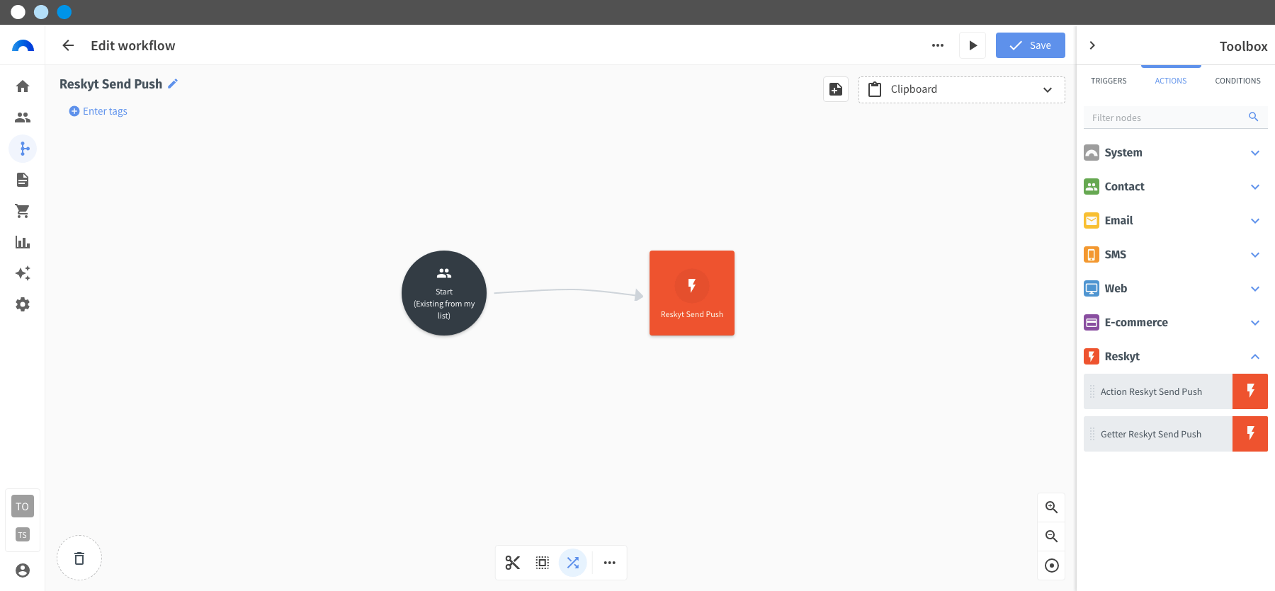Open the header more options menu

pyautogui.click(x=938, y=45)
